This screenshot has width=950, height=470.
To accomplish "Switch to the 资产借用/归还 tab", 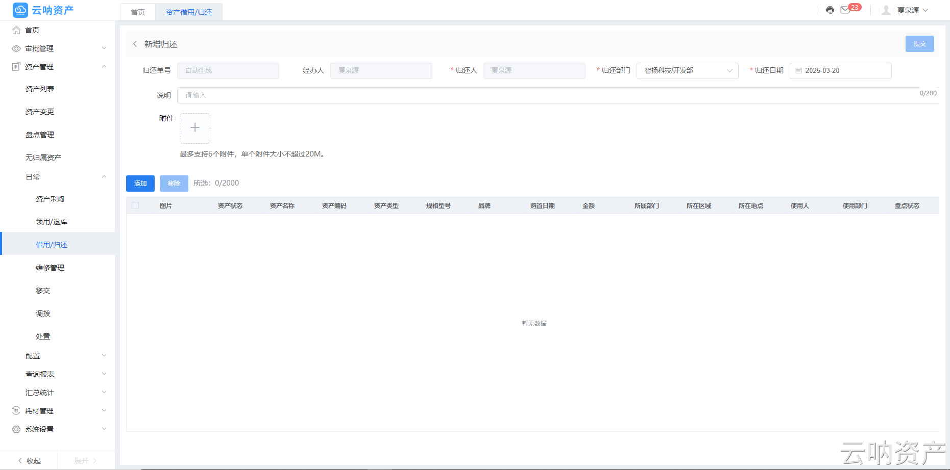I will coord(189,12).
